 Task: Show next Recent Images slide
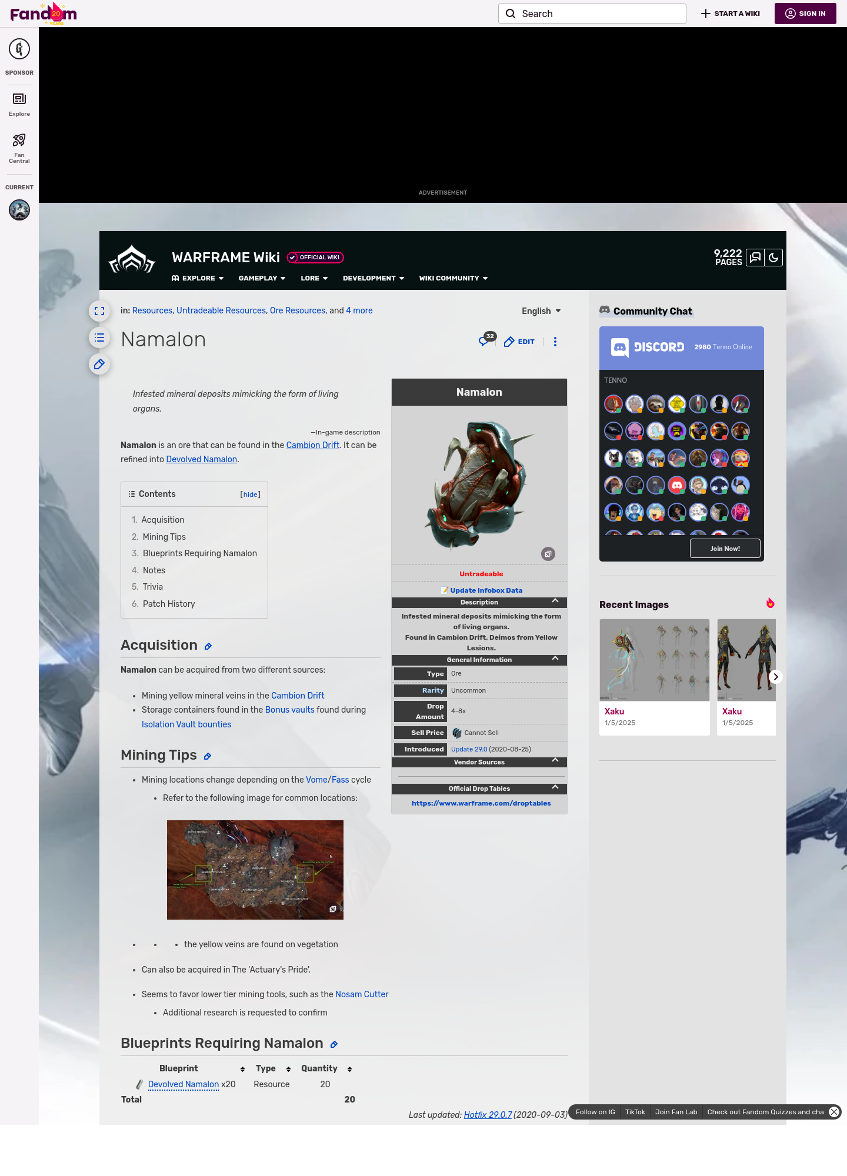(776, 677)
